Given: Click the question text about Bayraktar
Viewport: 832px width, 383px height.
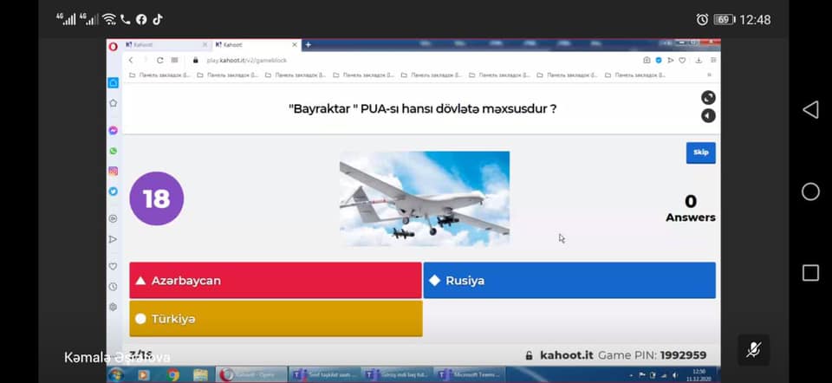Looking at the screenshot, I should (423, 110).
